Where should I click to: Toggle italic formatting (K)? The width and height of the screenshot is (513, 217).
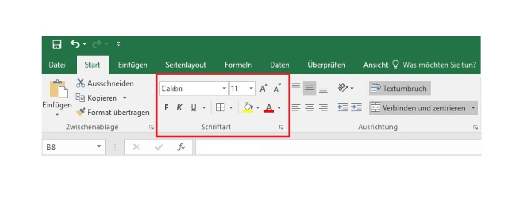pos(180,107)
